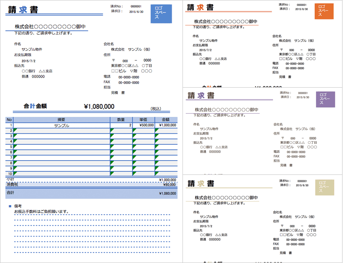Select the 請求書 title on the blue invoice
The height and width of the screenshot is (263, 343).
[23, 10]
